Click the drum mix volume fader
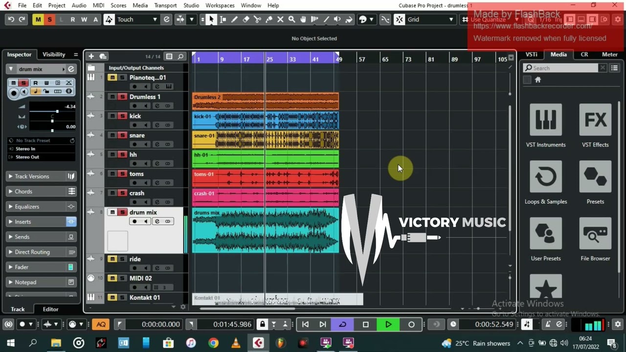The height and width of the screenshot is (352, 626). click(x=57, y=111)
